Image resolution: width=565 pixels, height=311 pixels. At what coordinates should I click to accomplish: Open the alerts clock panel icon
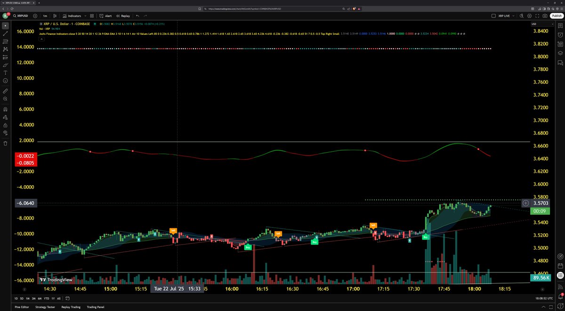560,35
